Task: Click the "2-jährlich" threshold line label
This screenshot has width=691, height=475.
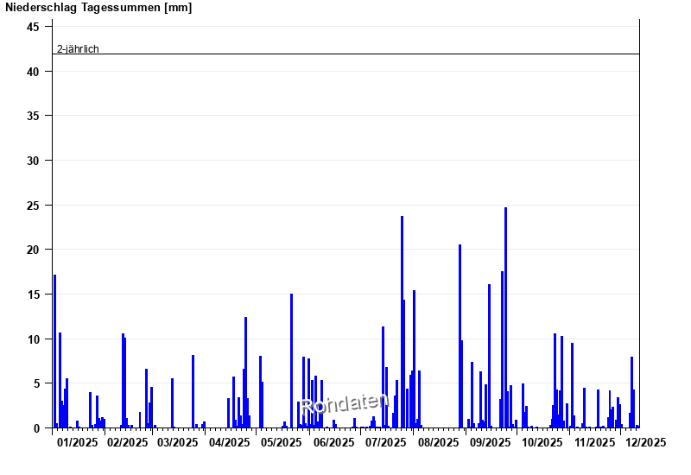Action: point(78,48)
